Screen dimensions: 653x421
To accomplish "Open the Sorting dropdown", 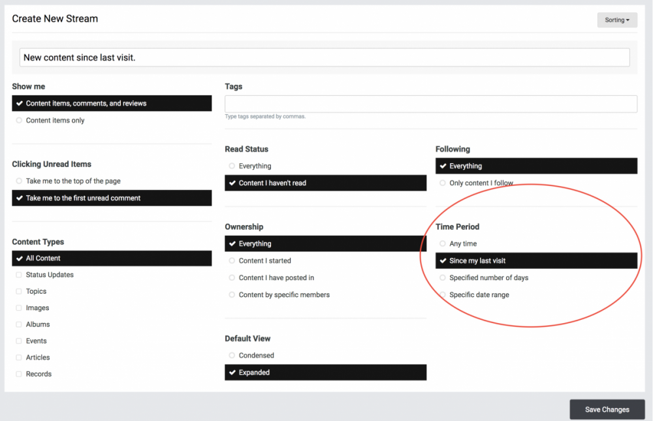I will (616, 20).
